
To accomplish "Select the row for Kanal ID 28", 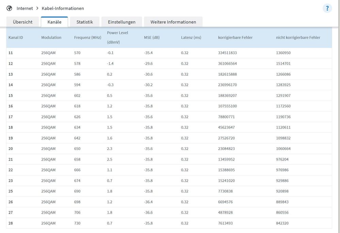I will 11,223.
